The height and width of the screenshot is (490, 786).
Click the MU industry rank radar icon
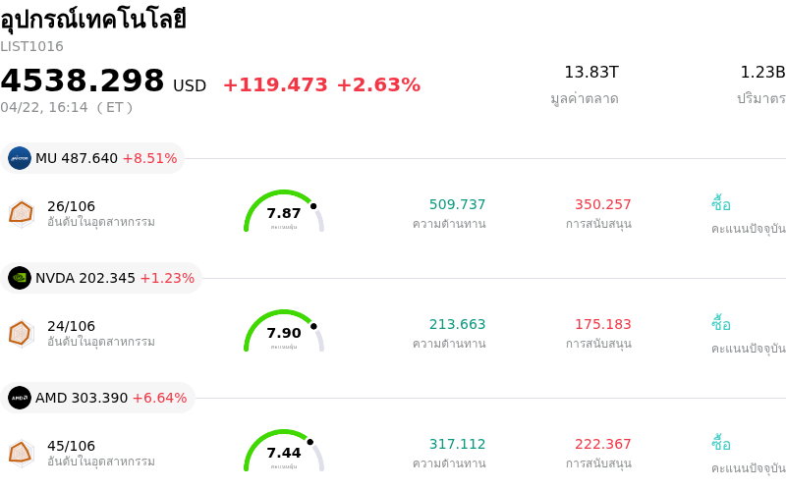[21, 212]
